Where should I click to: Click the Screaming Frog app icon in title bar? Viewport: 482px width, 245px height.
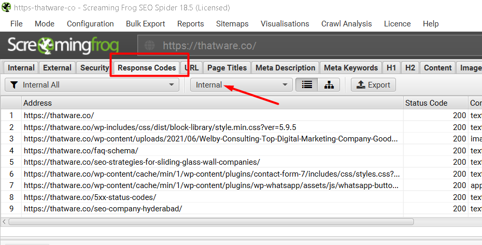pyautogui.click(x=6, y=7)
